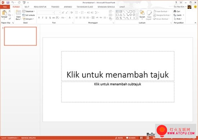Switch to the TRANSISI tab
This screenshot has height=140, width=198.
55,7
